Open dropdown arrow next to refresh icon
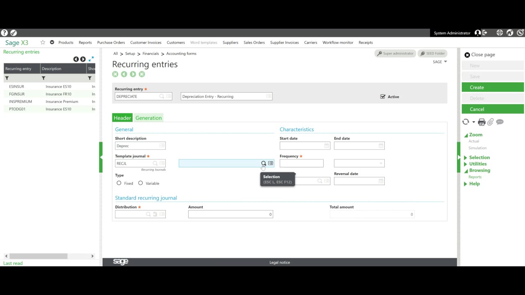Screen dimensions: 525x295 [x=473, y=122]
